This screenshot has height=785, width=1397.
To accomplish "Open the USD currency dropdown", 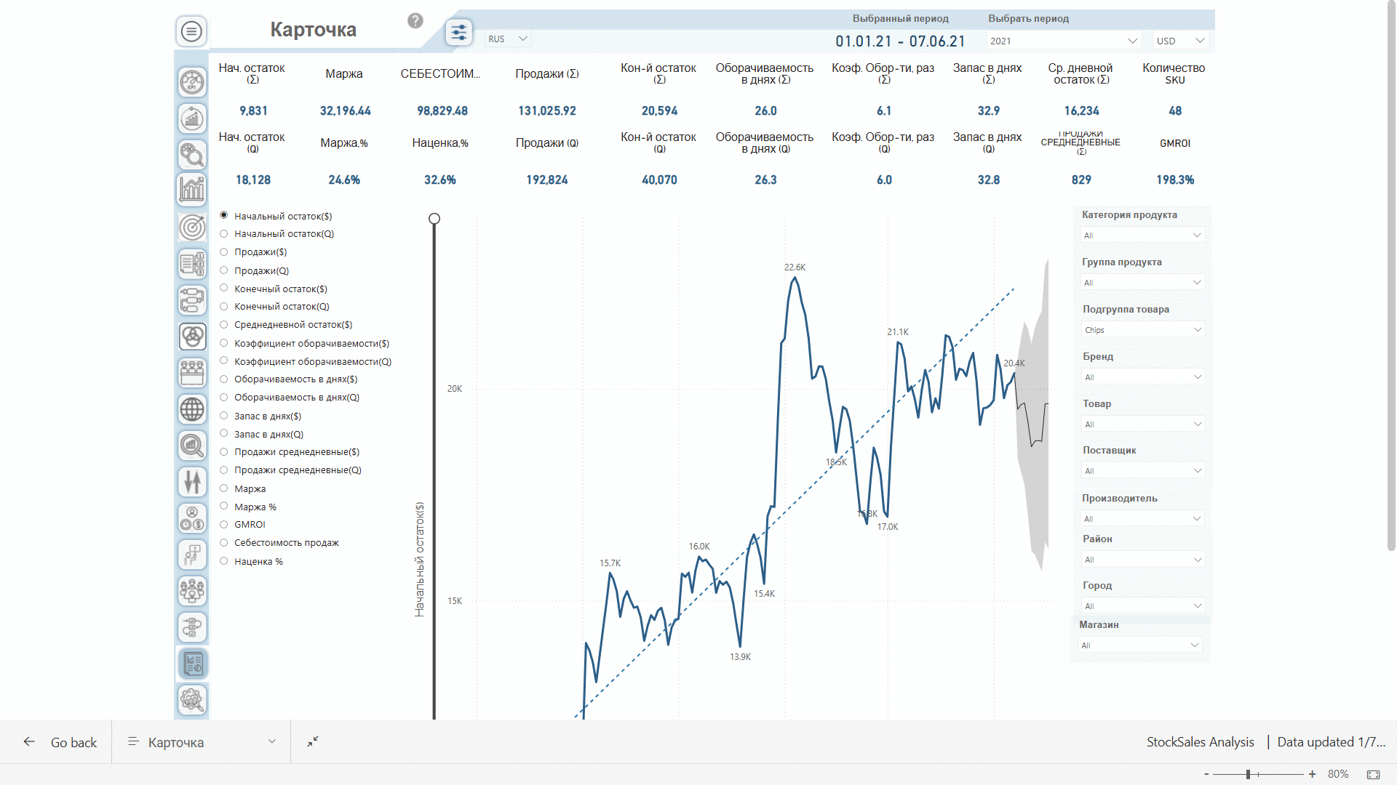I will coord(1180,41).
